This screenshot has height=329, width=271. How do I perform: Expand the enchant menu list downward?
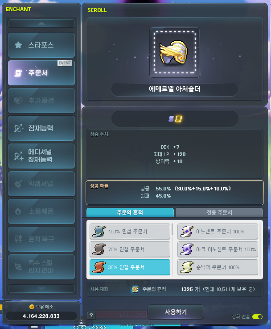tap(41, 289)
